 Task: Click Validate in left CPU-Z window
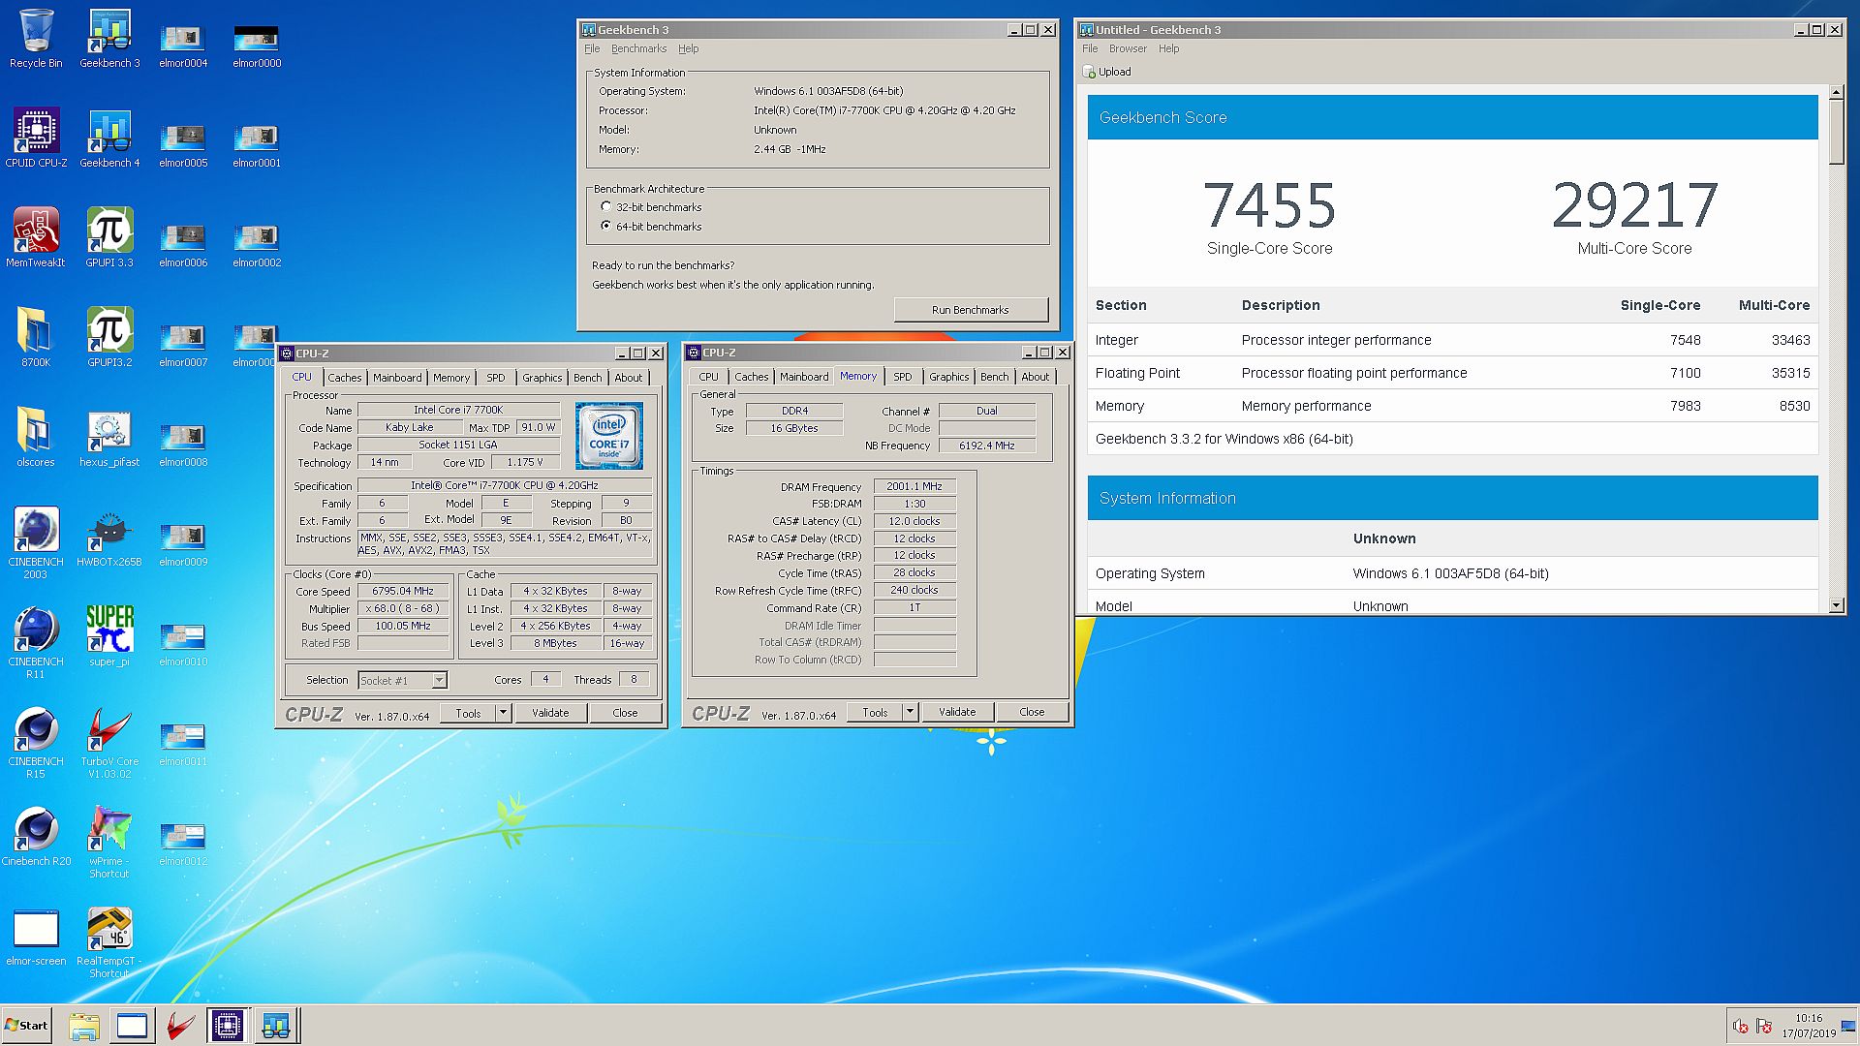[x=550, y=713]
